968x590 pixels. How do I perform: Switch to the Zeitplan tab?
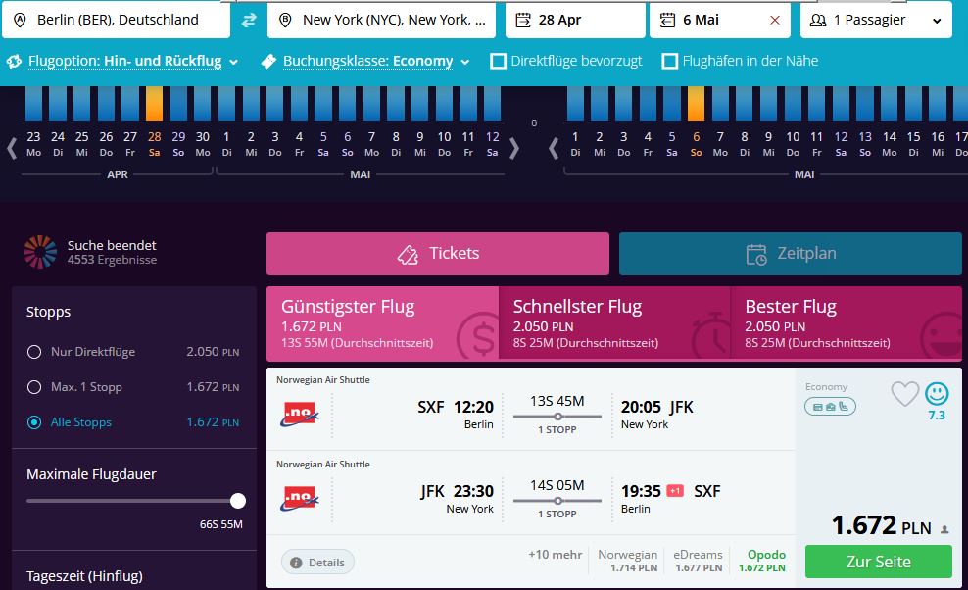point(791,253)
